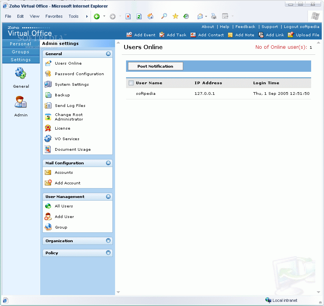Select the General gears icon in sidebar
324x306 pixels.
[x=20, y=73]
